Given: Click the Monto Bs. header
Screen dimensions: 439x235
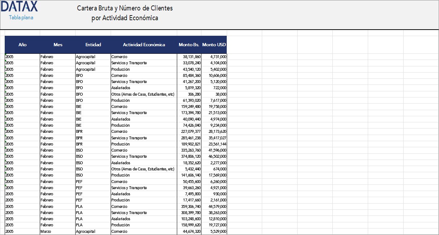Looking at the screenshot, I should pos(188,45).
